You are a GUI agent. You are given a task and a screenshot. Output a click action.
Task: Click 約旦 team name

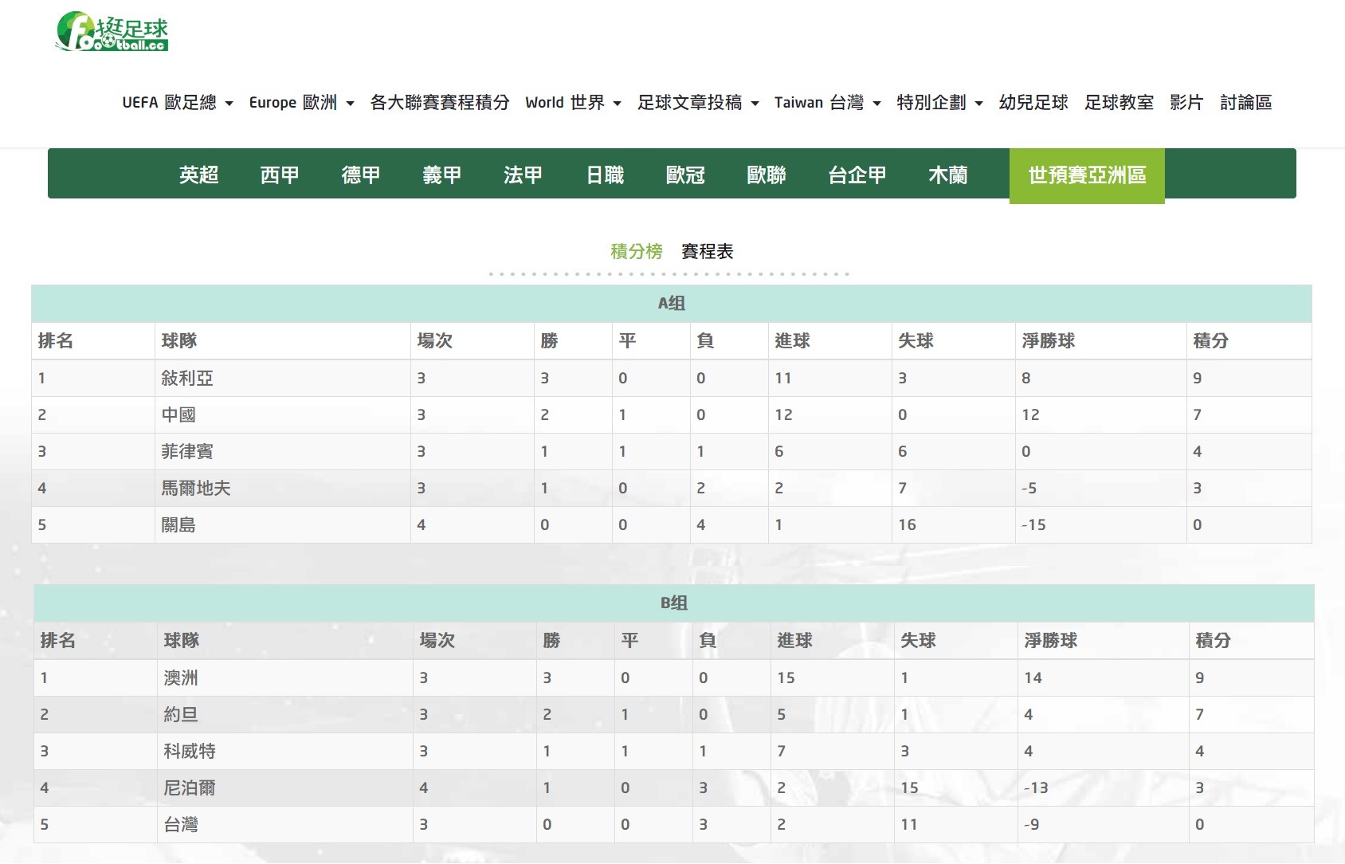181,714
